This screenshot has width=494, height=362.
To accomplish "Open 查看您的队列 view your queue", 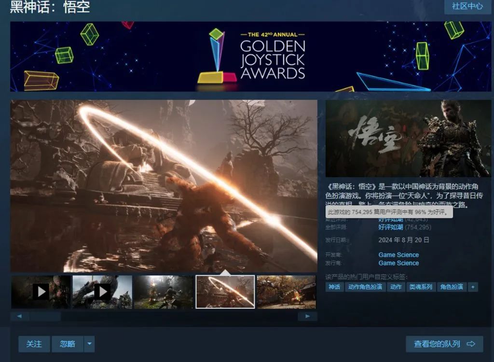I will coord(444,344).
